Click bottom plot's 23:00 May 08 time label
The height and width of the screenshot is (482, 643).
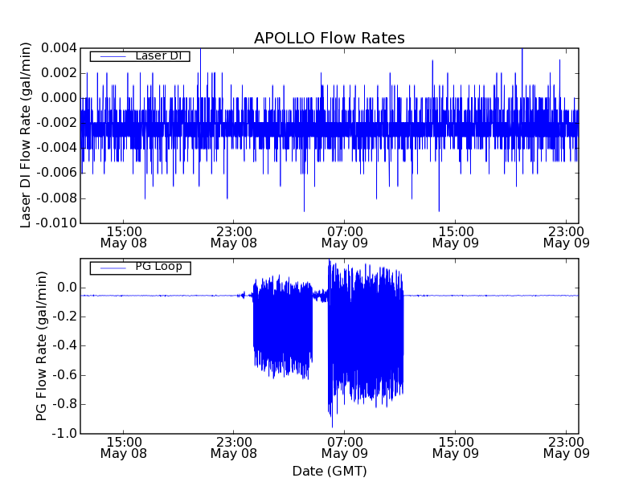234,447
